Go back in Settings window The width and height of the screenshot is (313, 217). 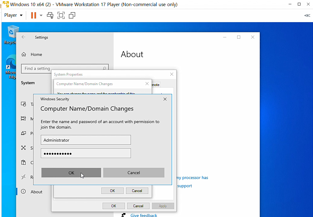pyautogui.click(x=23, y=37)
